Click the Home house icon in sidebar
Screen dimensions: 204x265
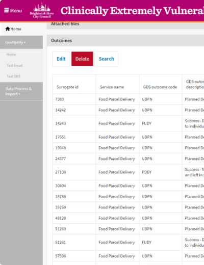tap(8, 29)
